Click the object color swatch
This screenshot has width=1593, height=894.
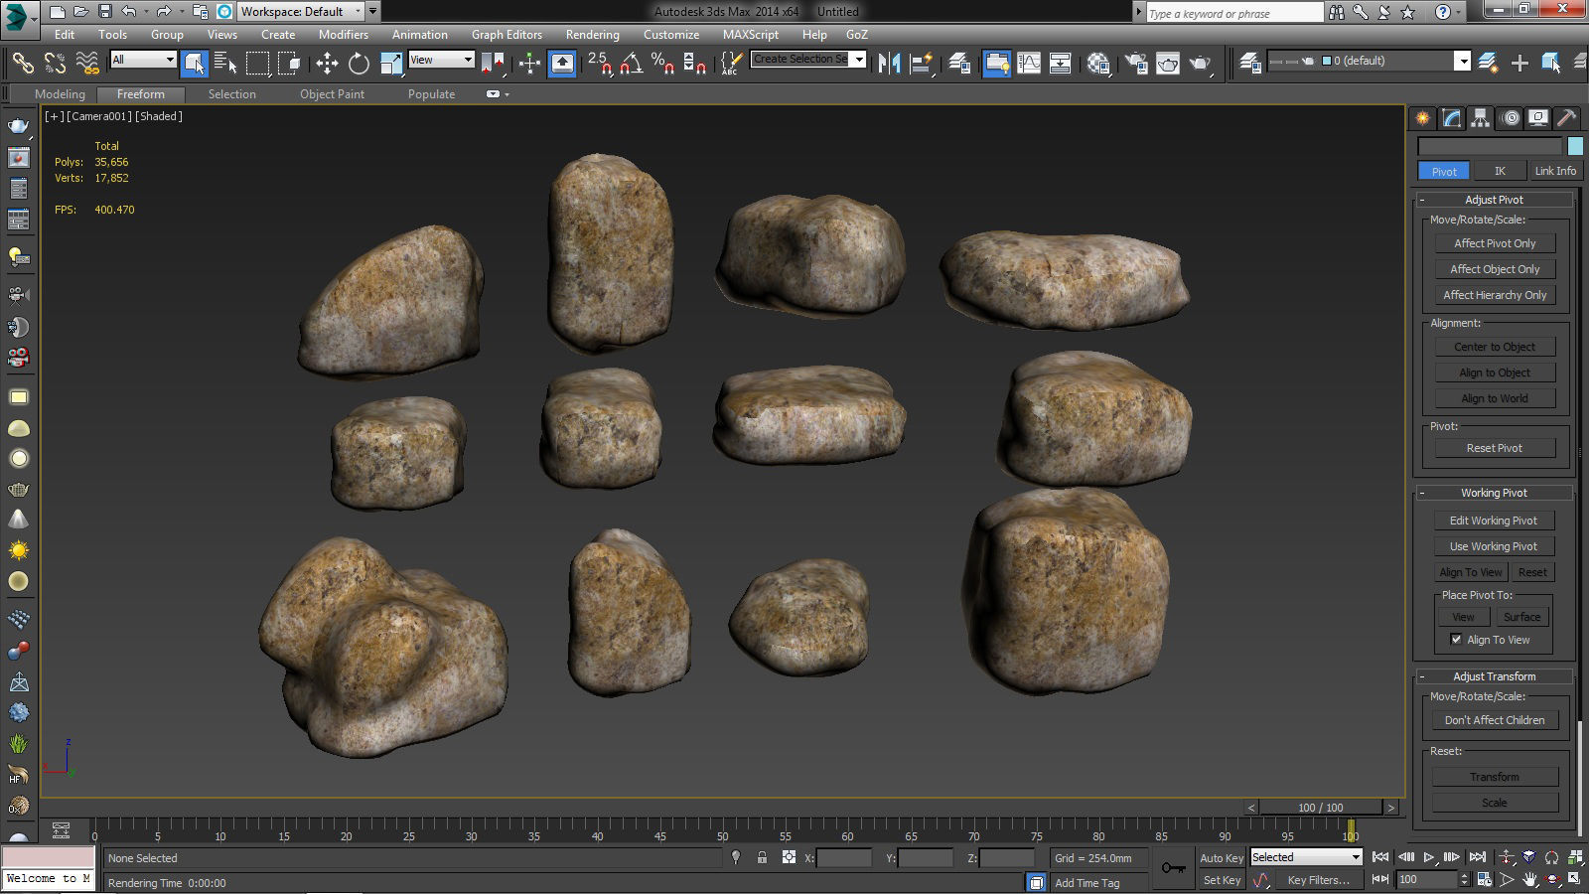(x=1575, y=146)
